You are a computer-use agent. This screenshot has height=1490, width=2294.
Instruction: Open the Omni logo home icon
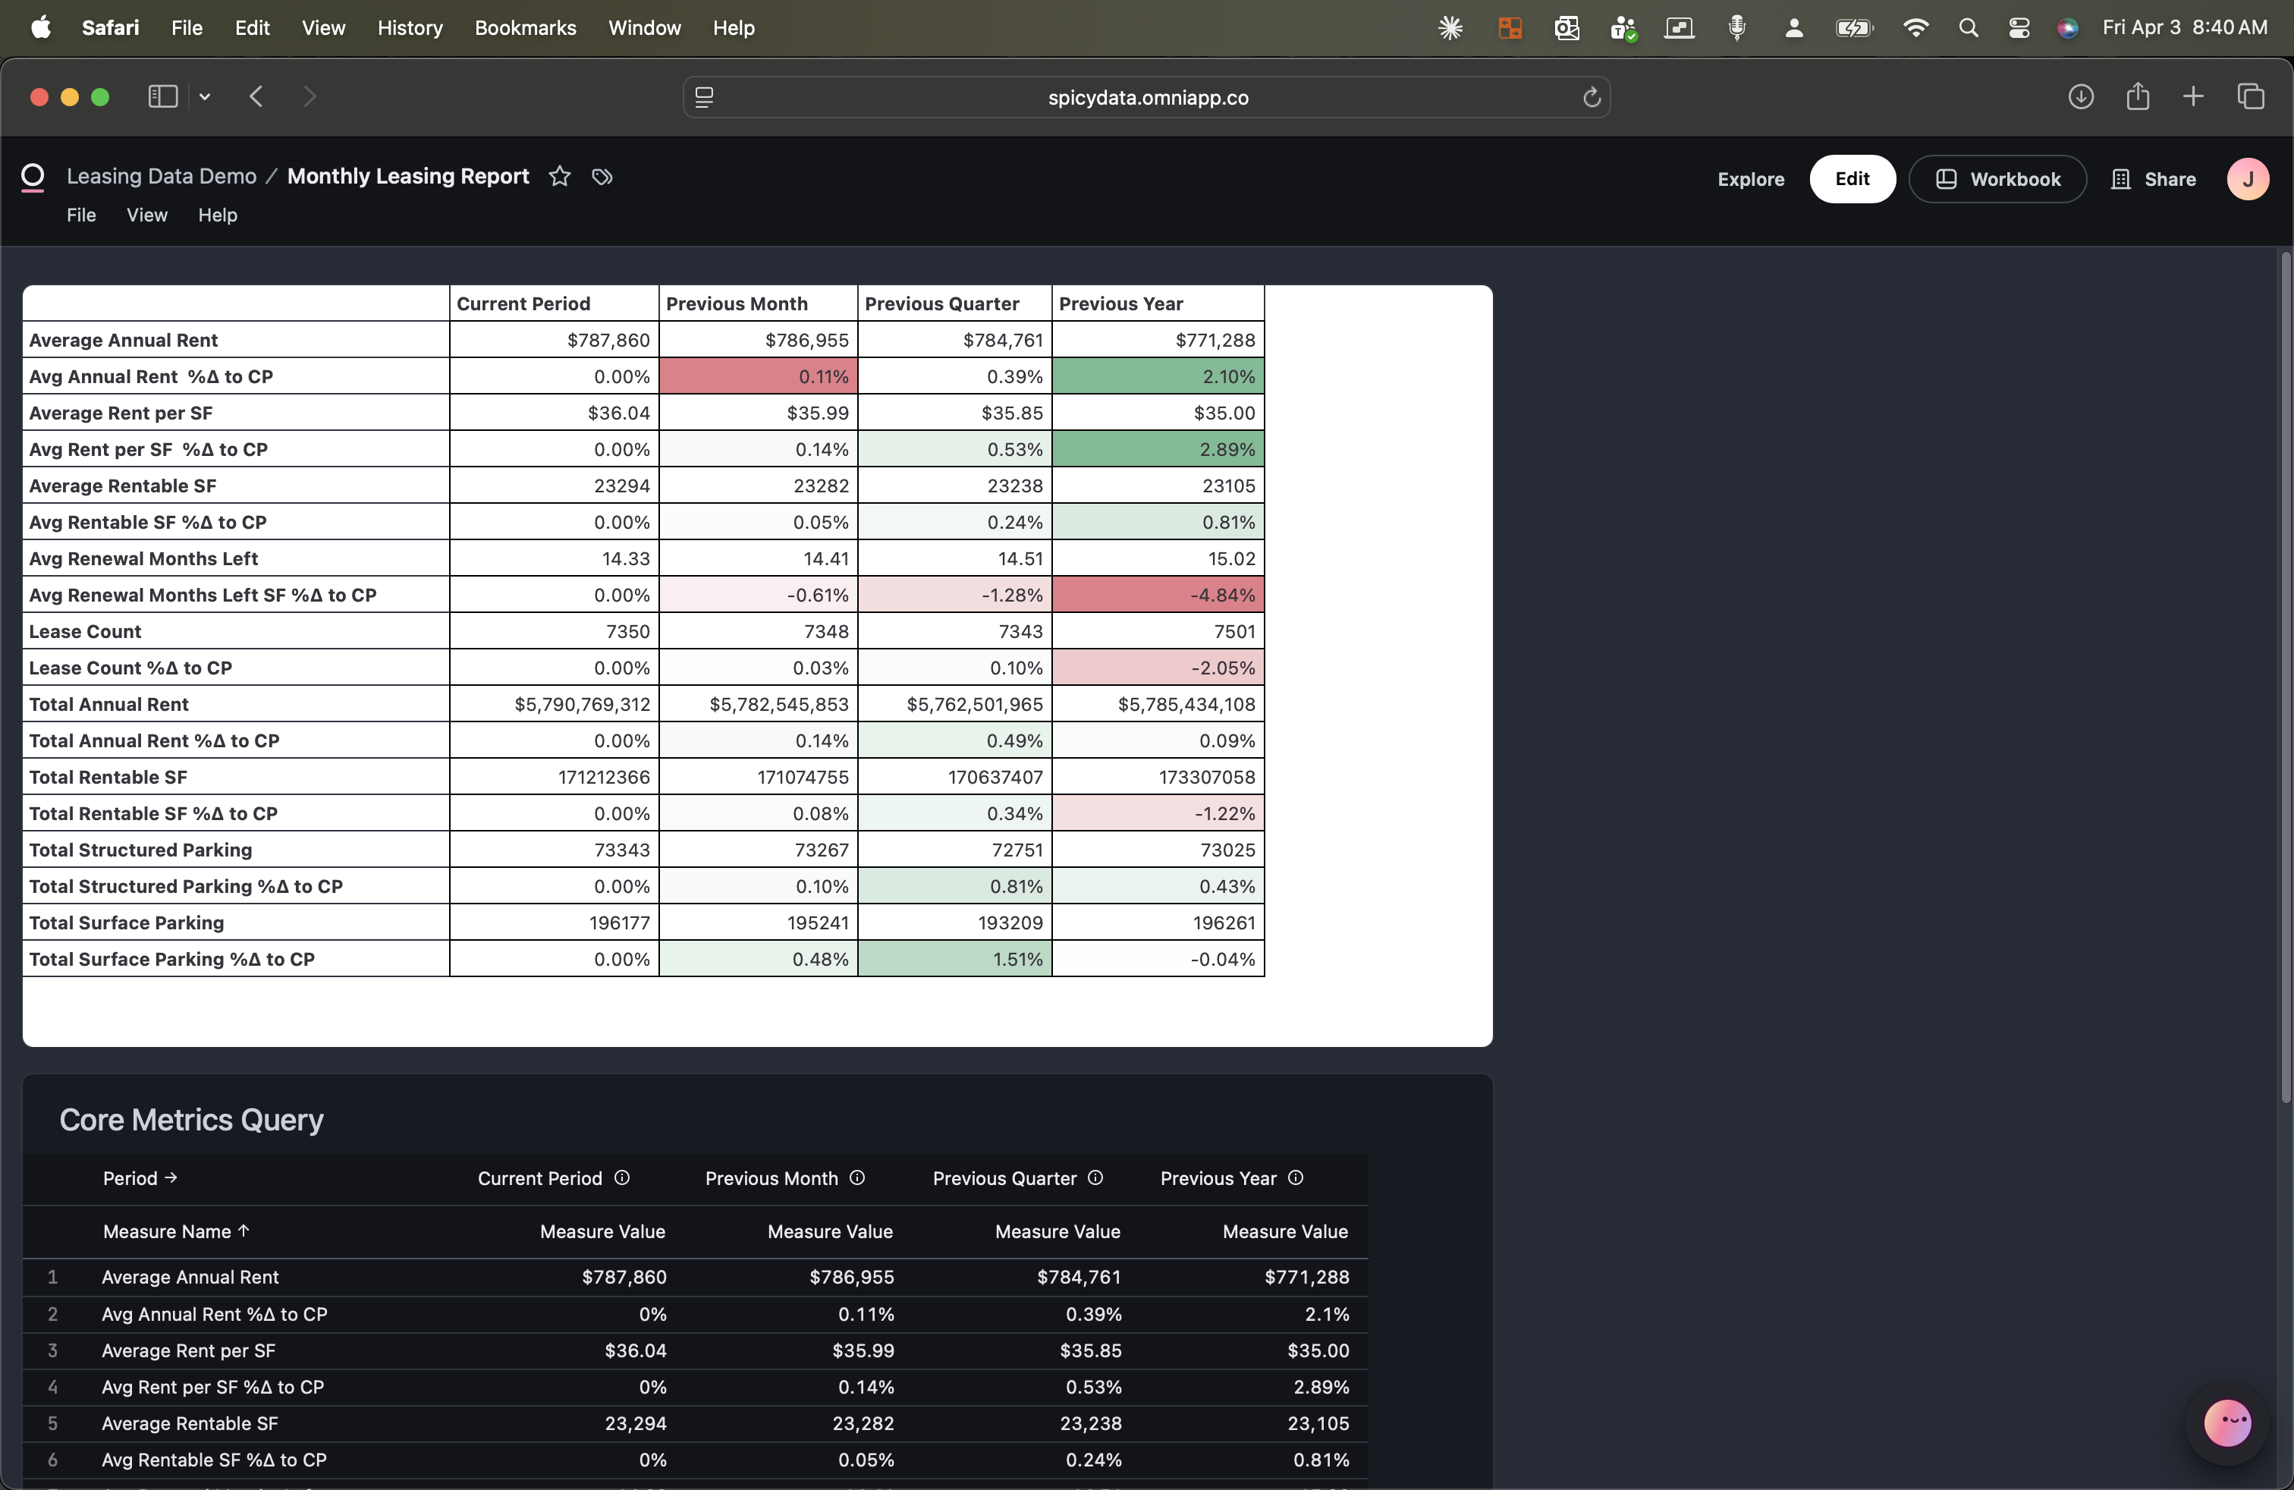[x=33, y=175]
